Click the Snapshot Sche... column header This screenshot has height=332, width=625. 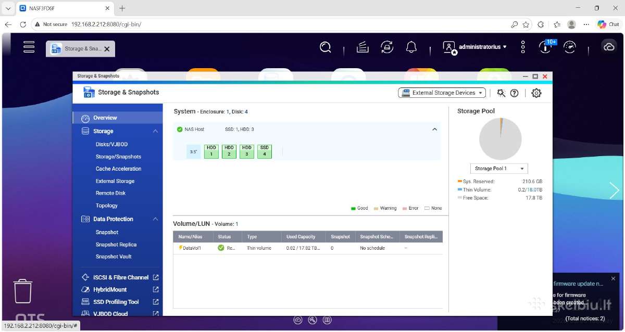378,237
